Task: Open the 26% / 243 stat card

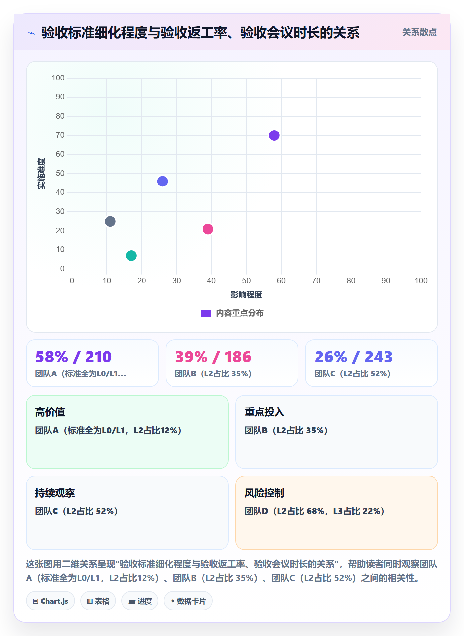Action: click(x=372, y=363)
